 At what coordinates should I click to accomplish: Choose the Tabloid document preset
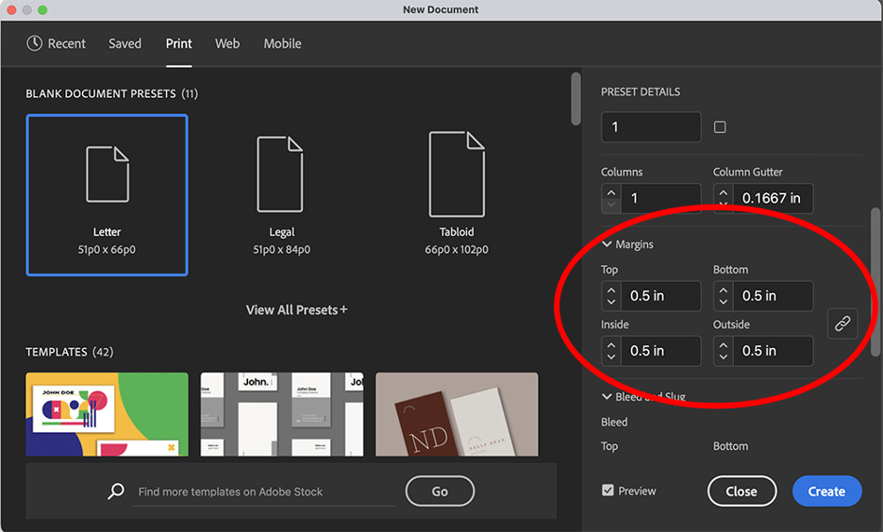(457, 195)
